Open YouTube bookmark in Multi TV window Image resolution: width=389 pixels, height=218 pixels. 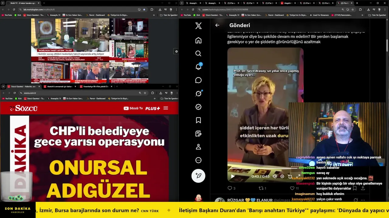click(7, 15)
